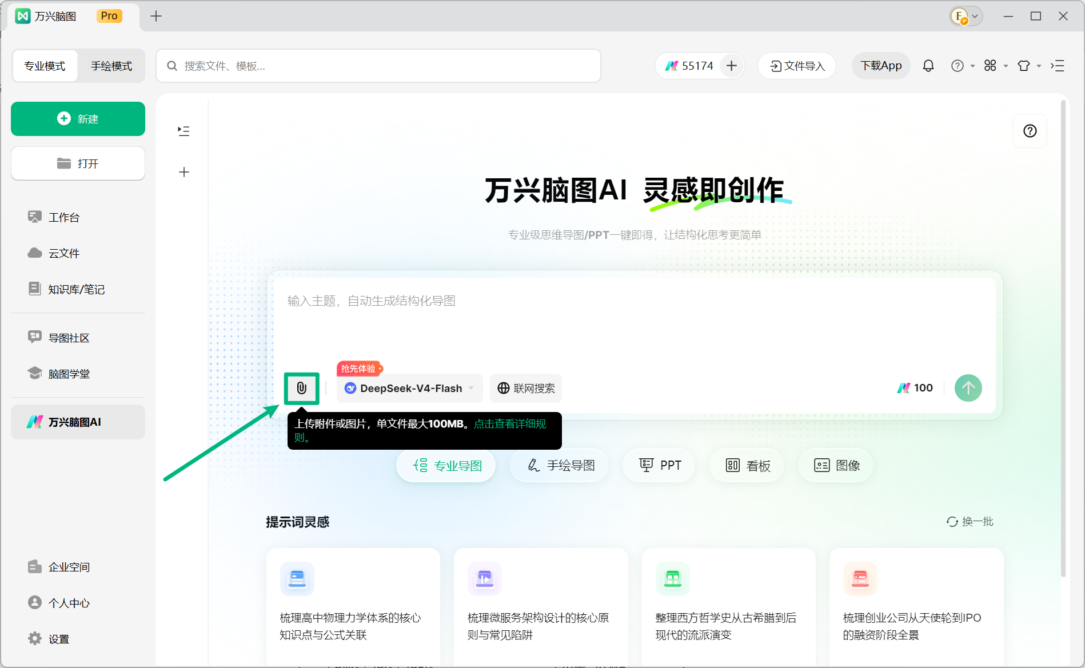This screenshot has width=1085, height=668.
Task: Click the green 新建 button
Action: click(x=78, y=119)
